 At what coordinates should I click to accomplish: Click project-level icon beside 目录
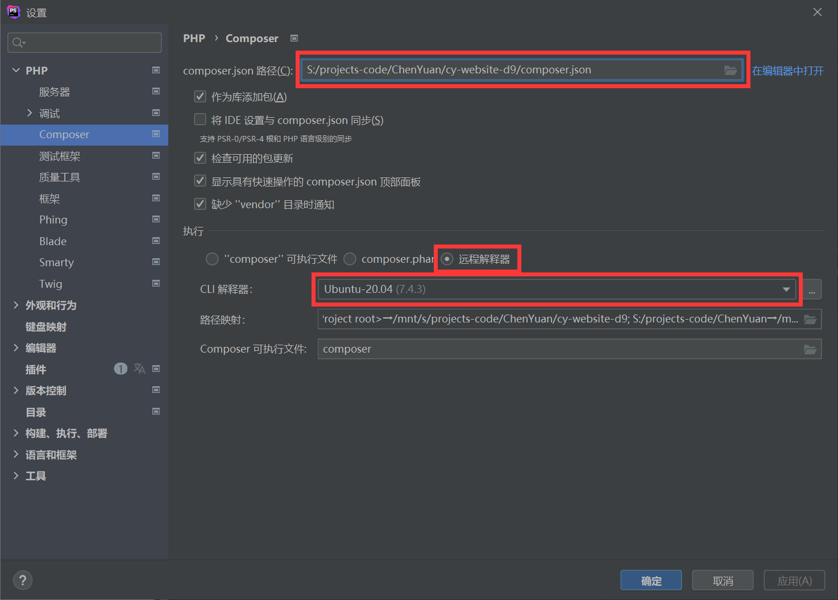(156, 411)
